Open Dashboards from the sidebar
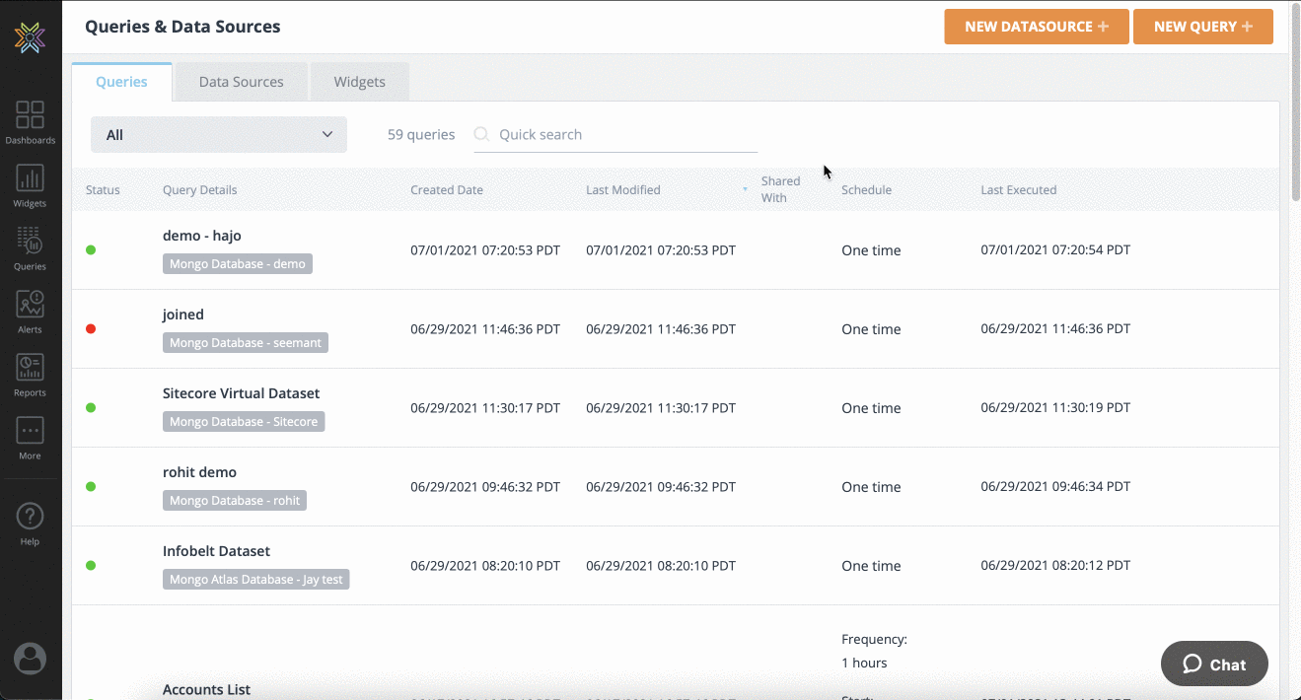 click(30, 122)
